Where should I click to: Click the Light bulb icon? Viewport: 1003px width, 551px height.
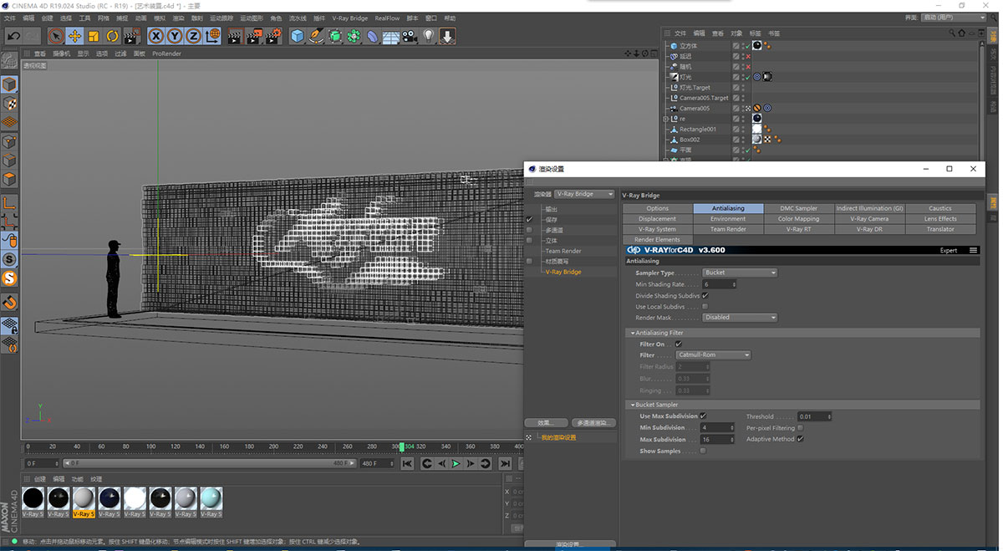point(429,36)
